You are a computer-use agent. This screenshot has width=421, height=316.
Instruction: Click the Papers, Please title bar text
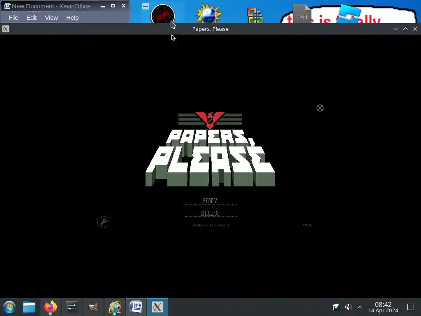tap(210, 29)
